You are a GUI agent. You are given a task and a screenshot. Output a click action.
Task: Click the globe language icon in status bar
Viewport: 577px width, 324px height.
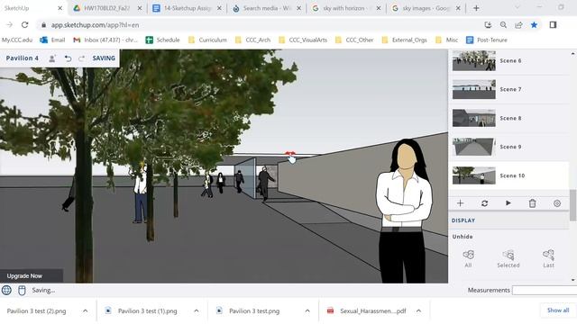point(6,290)
